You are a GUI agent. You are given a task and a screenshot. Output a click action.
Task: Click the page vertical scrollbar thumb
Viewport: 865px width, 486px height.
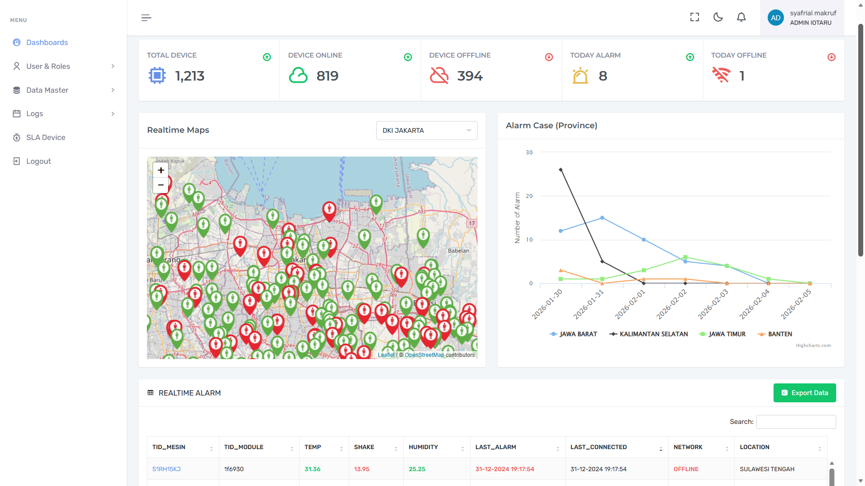coord(860,139)
